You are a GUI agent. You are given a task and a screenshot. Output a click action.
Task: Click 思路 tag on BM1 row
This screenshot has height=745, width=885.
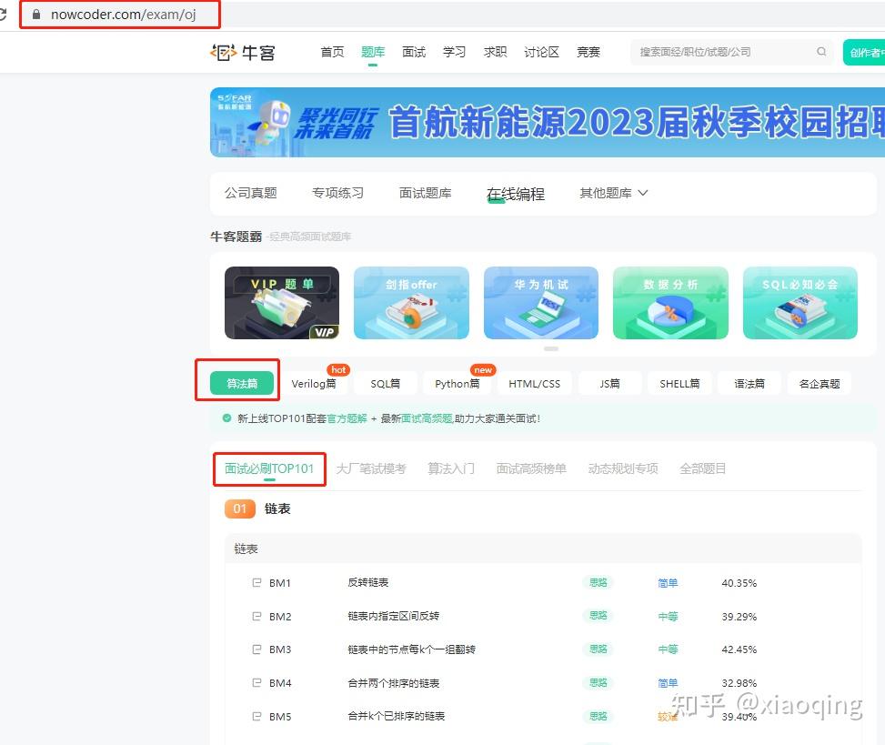coord(598,582)
